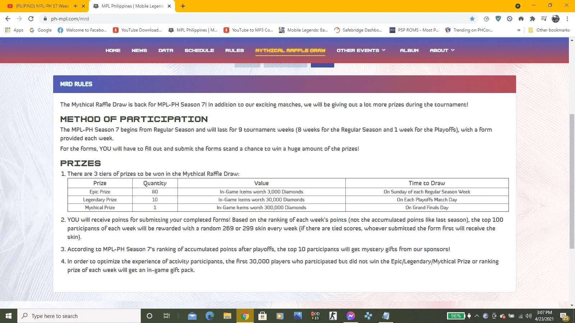Open the DATA section
The width and height of the screenshot is (575, 323).
[166, 51]
